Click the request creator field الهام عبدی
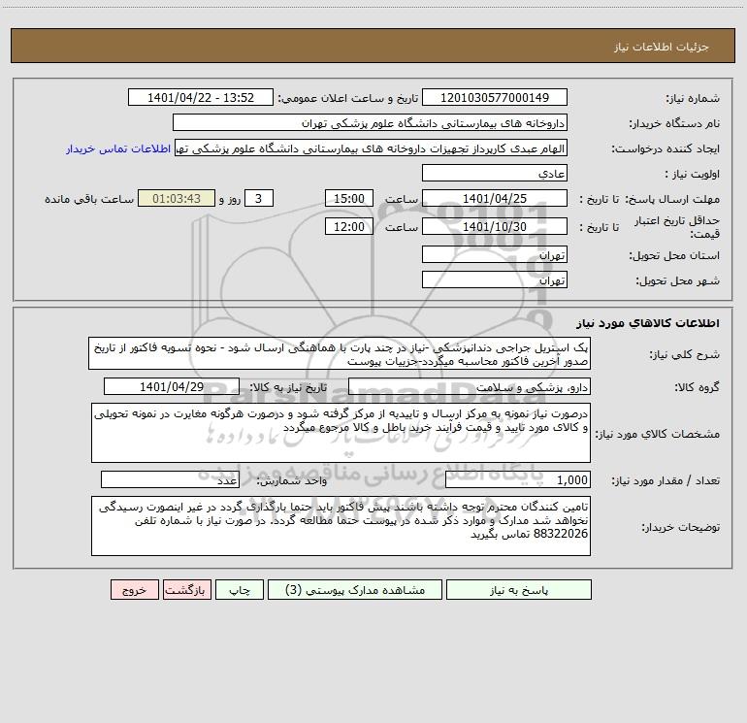Image resolution: width=747 pixels, height=723 pixels. [x=372, y=148]
